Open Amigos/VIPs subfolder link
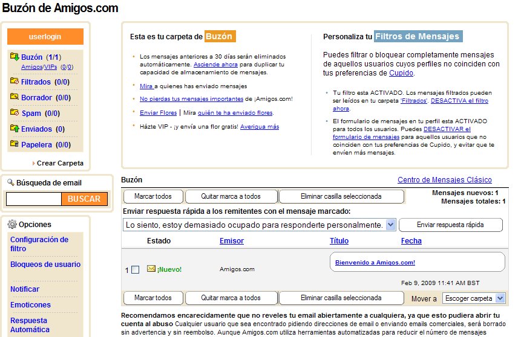Viewport: 521px width, 337px height. coord(39,67)
